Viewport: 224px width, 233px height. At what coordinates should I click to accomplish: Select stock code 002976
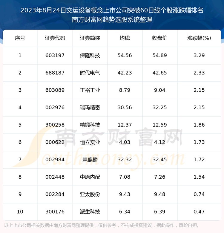[x=55, y=108]
